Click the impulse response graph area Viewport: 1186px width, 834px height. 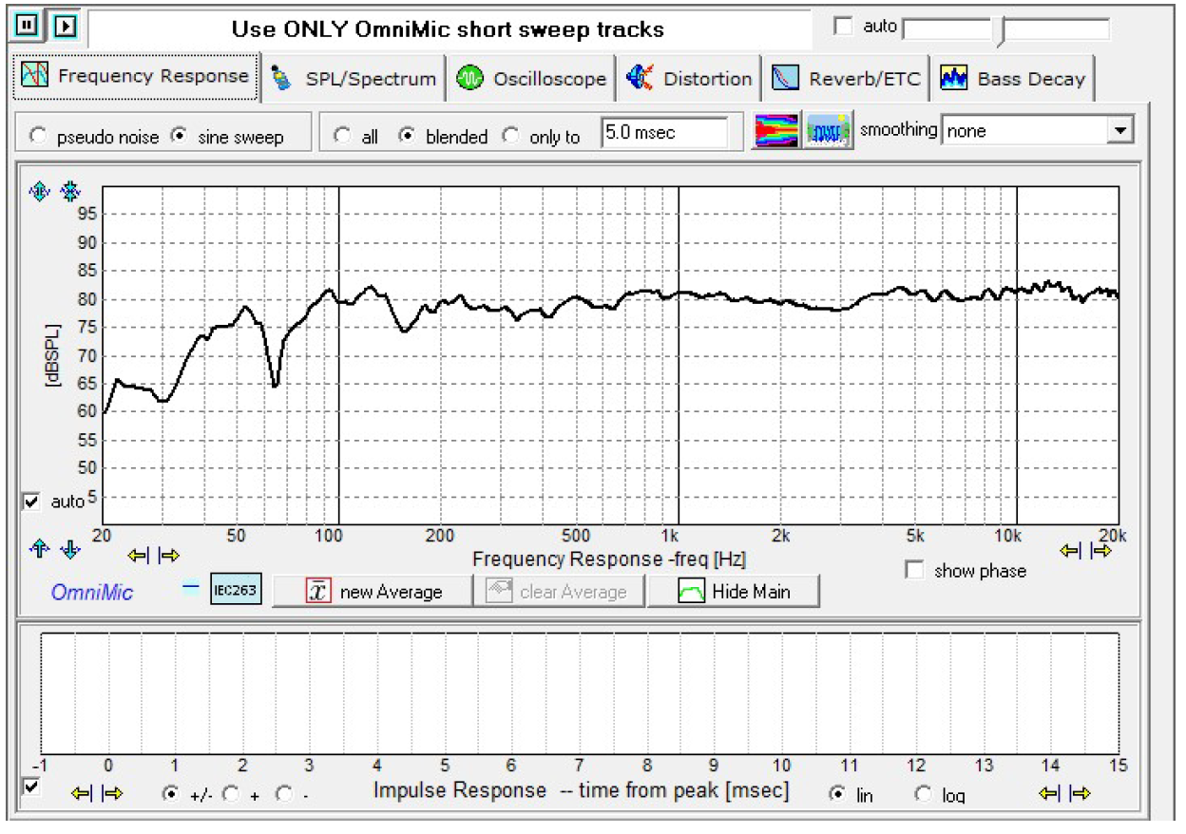(x=580, y=692)
